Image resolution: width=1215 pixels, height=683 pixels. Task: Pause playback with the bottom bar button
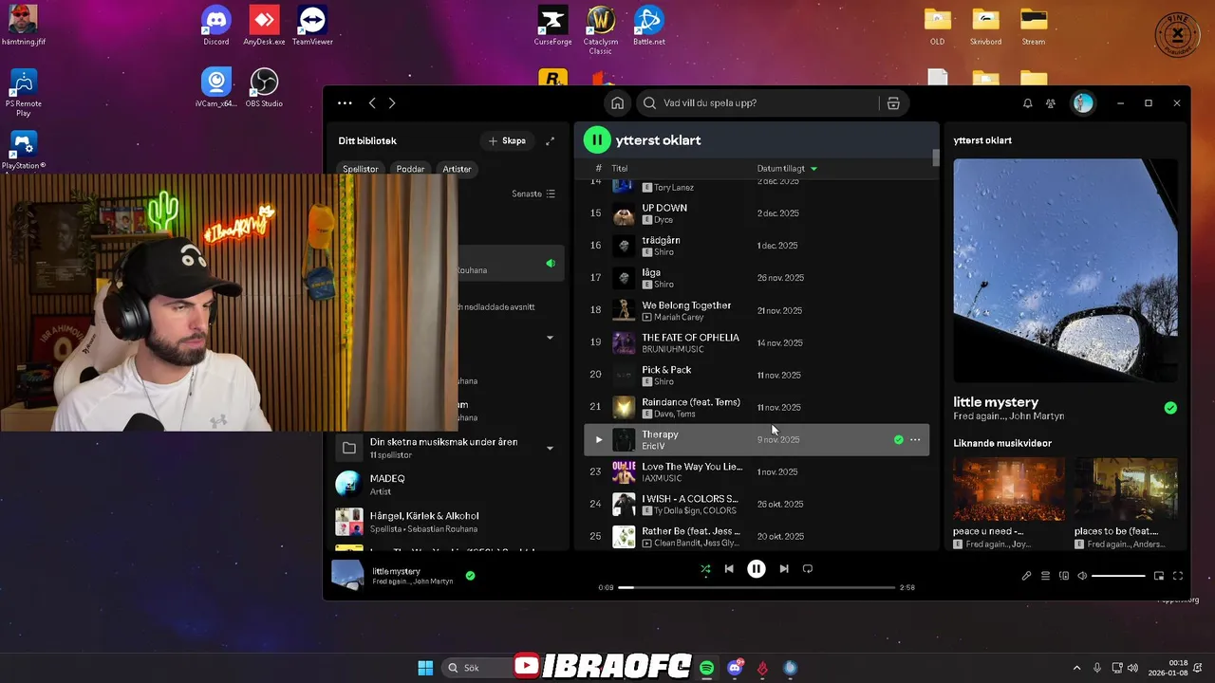[757, 569]
